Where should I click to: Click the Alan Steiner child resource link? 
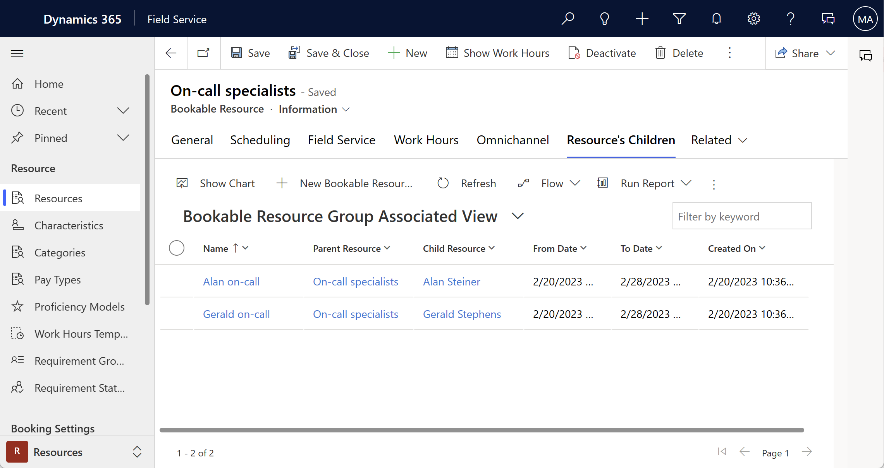(451, 281)
